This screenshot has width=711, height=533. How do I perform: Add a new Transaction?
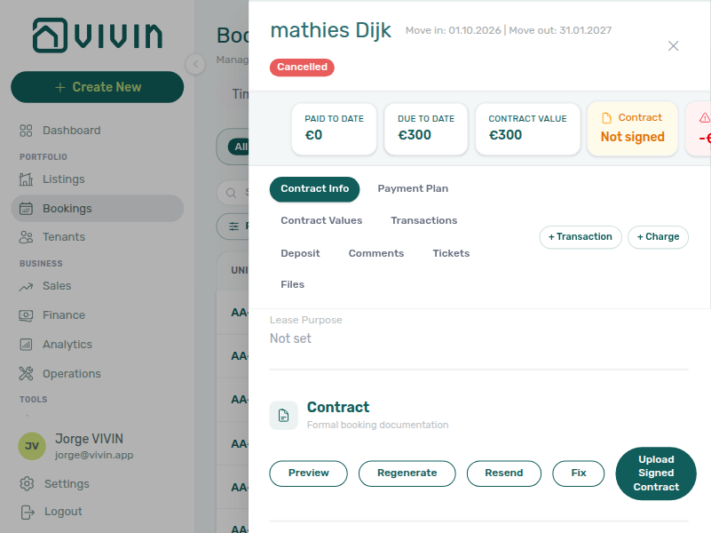click(581, 237)
